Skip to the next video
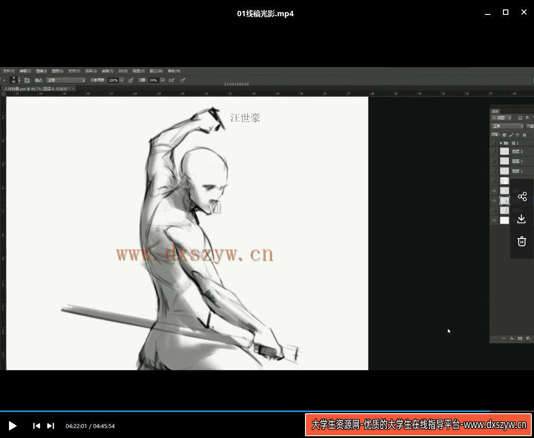The width and height of the screenshot is (534, 438). click(x=50, y=426)
